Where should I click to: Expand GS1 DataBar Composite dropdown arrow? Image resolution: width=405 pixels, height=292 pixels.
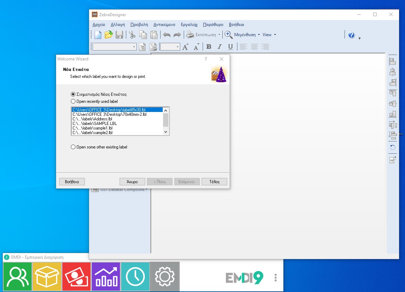pyautogui.click(x=147, y=190)
